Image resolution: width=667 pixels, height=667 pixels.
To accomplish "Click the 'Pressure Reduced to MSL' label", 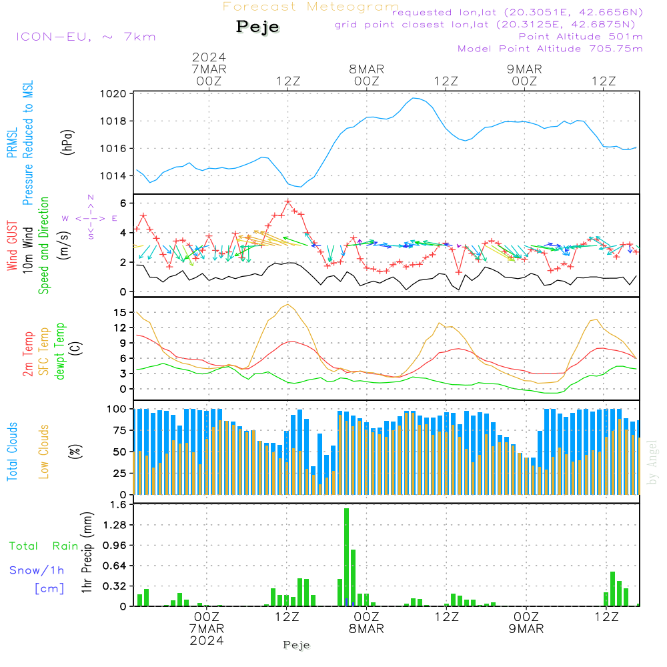I will pyautogui.click(x=27, y=143).
